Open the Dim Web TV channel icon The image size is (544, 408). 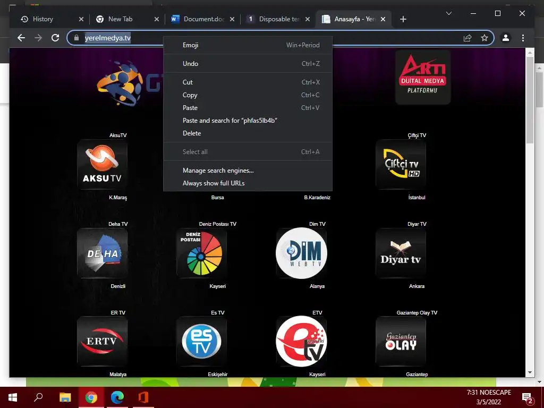click(302, 253)
